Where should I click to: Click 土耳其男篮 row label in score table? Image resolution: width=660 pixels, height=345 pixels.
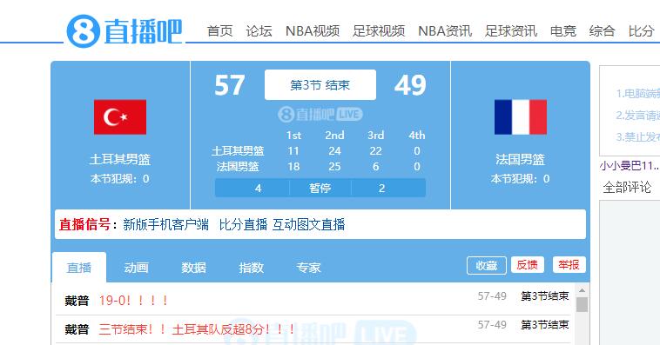[238, 151]
